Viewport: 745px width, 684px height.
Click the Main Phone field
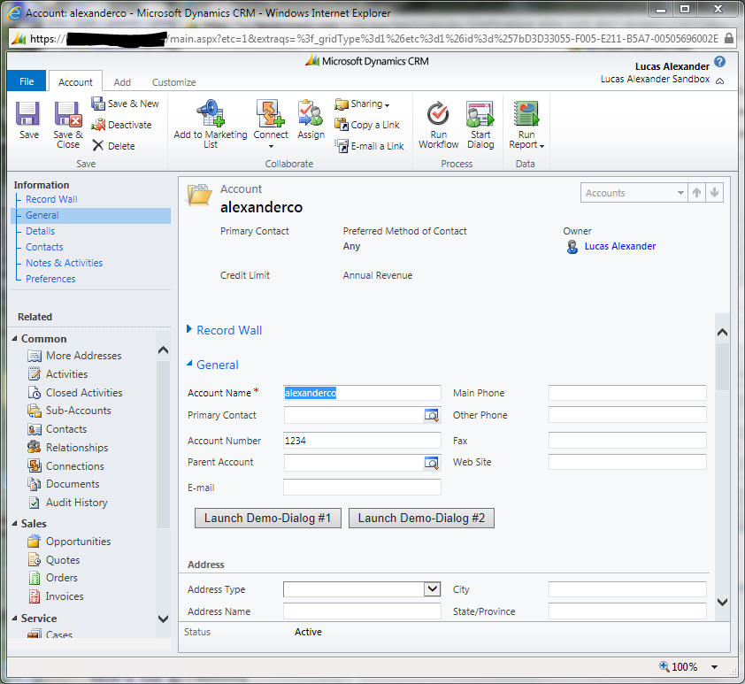click(x=627, y=393)
